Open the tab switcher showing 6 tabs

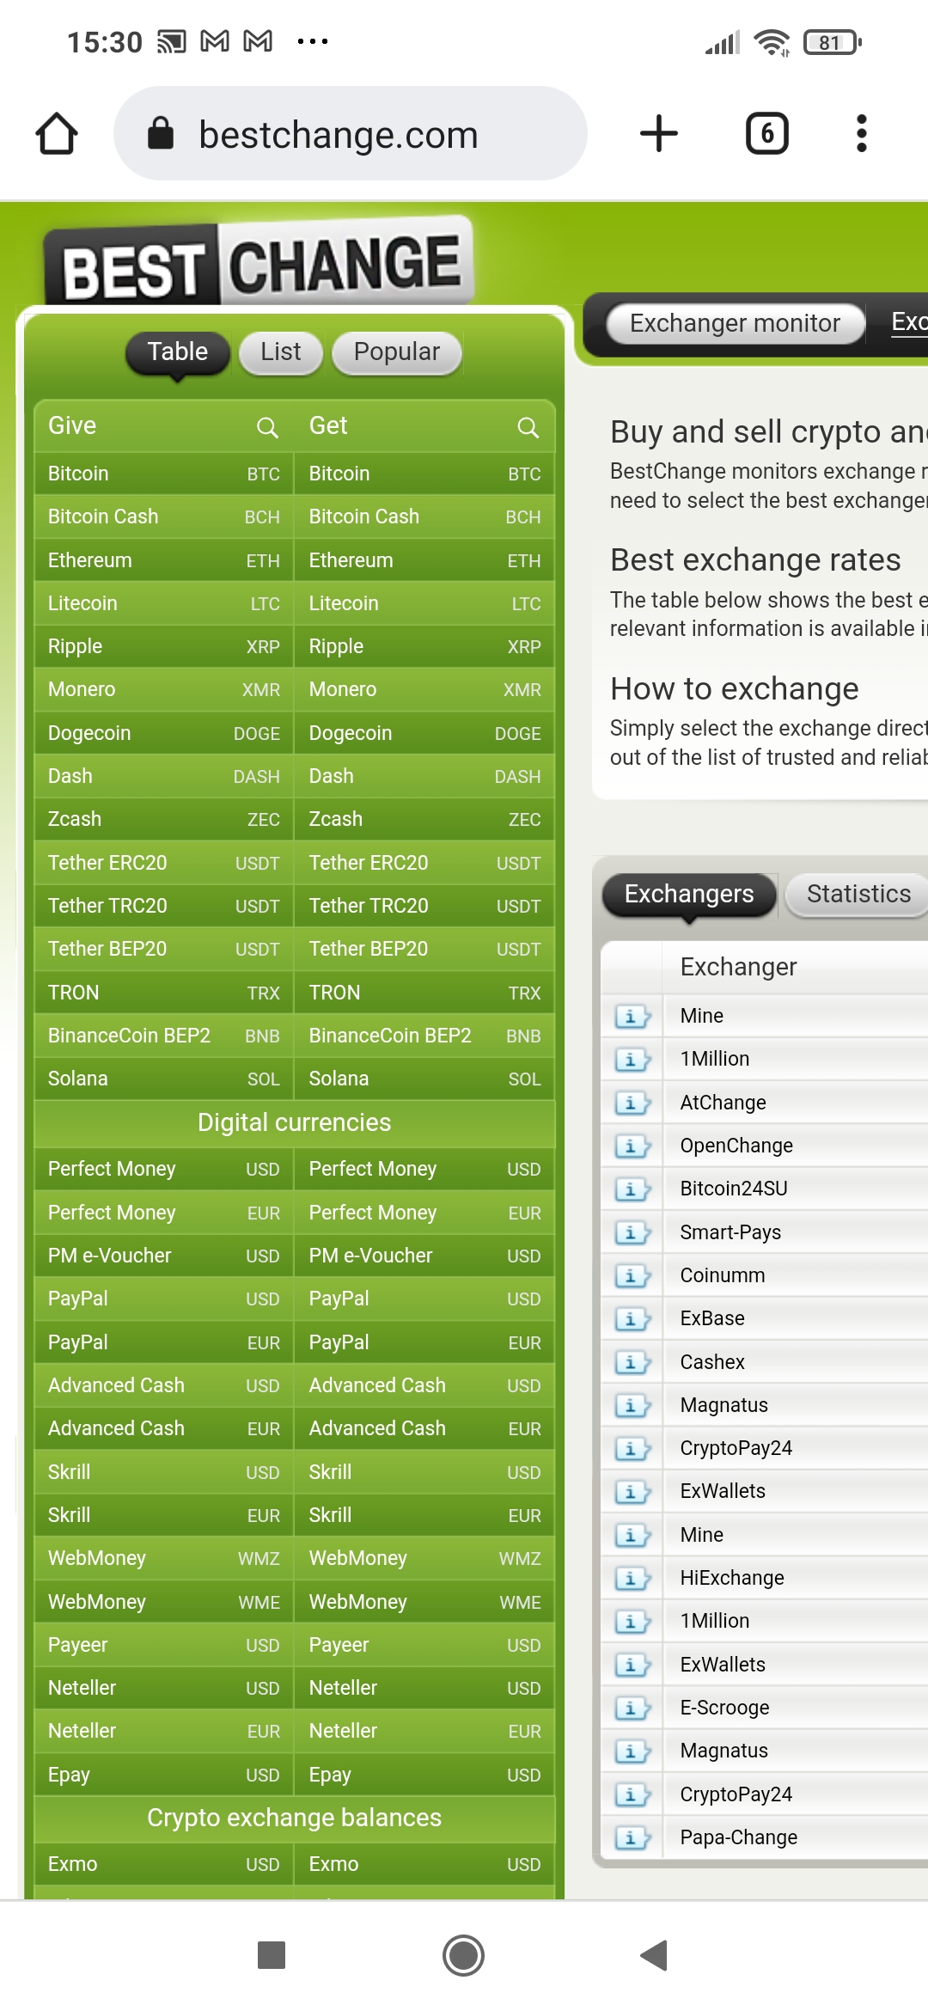click(x=766, y=134)
